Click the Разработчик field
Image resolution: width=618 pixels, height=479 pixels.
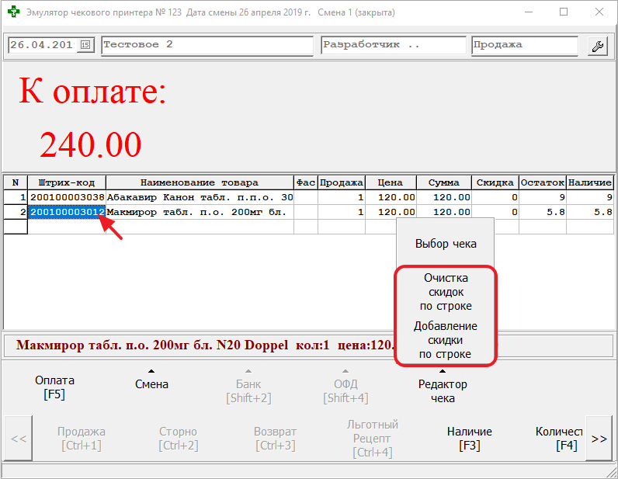tap(393, 45)
